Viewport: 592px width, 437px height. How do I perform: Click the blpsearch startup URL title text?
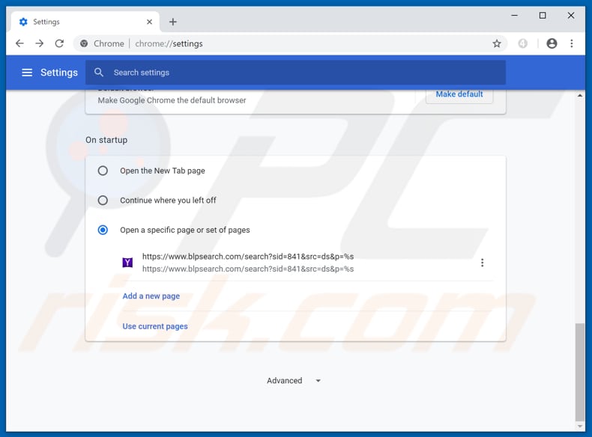pos(248,257)
